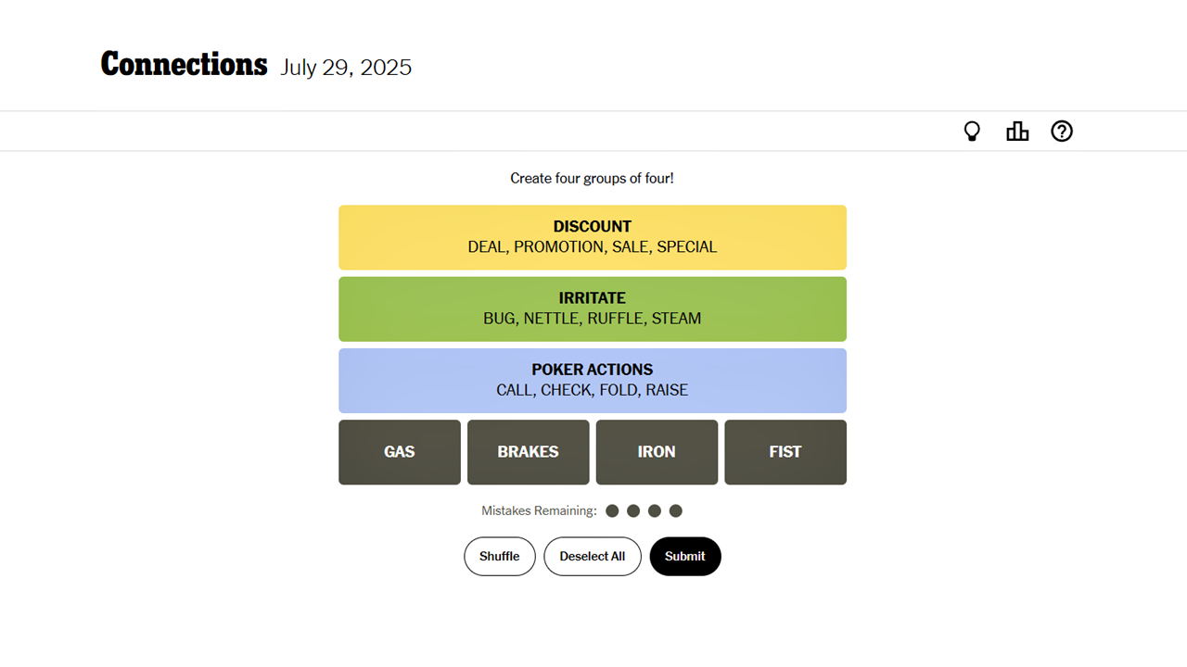This screenshot has width=1187, height=667.
Task: Click the IRRITATE green group row
Action: [x=593, y=308]
